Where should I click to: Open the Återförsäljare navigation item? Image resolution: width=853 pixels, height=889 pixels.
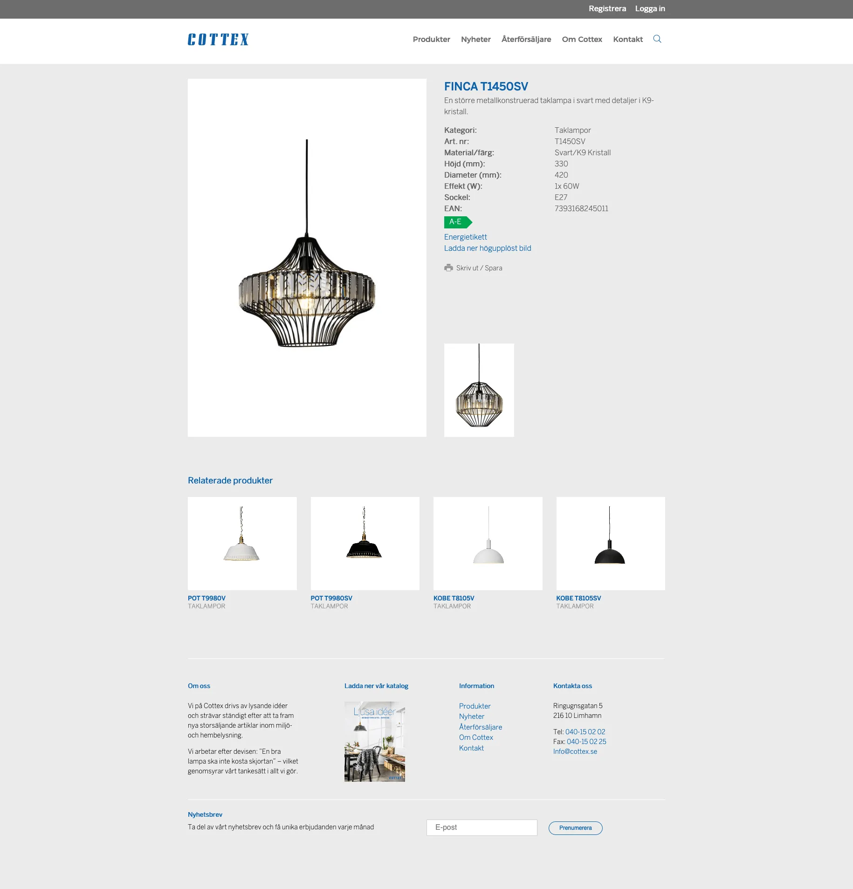(x=526, y=39)
